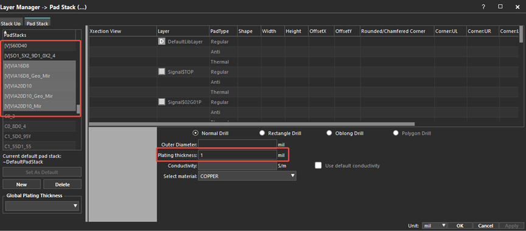Click the Delete button
Image resolution: width=526 pixels, height=231 pixels.
tap(63, 184)
